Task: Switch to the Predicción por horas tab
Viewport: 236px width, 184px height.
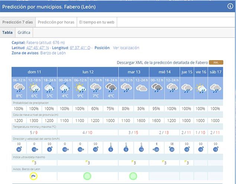Action: (56, 22)
